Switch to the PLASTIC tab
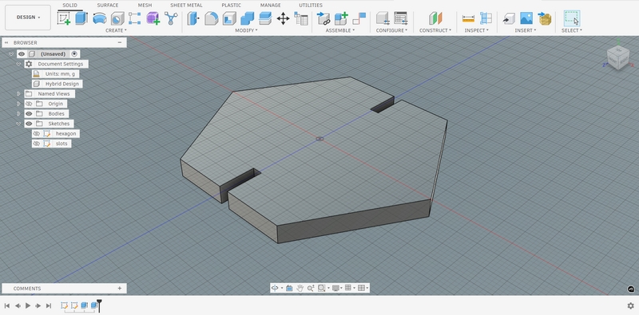The width and height of the screenshot is (639, 315). [231, 6]
